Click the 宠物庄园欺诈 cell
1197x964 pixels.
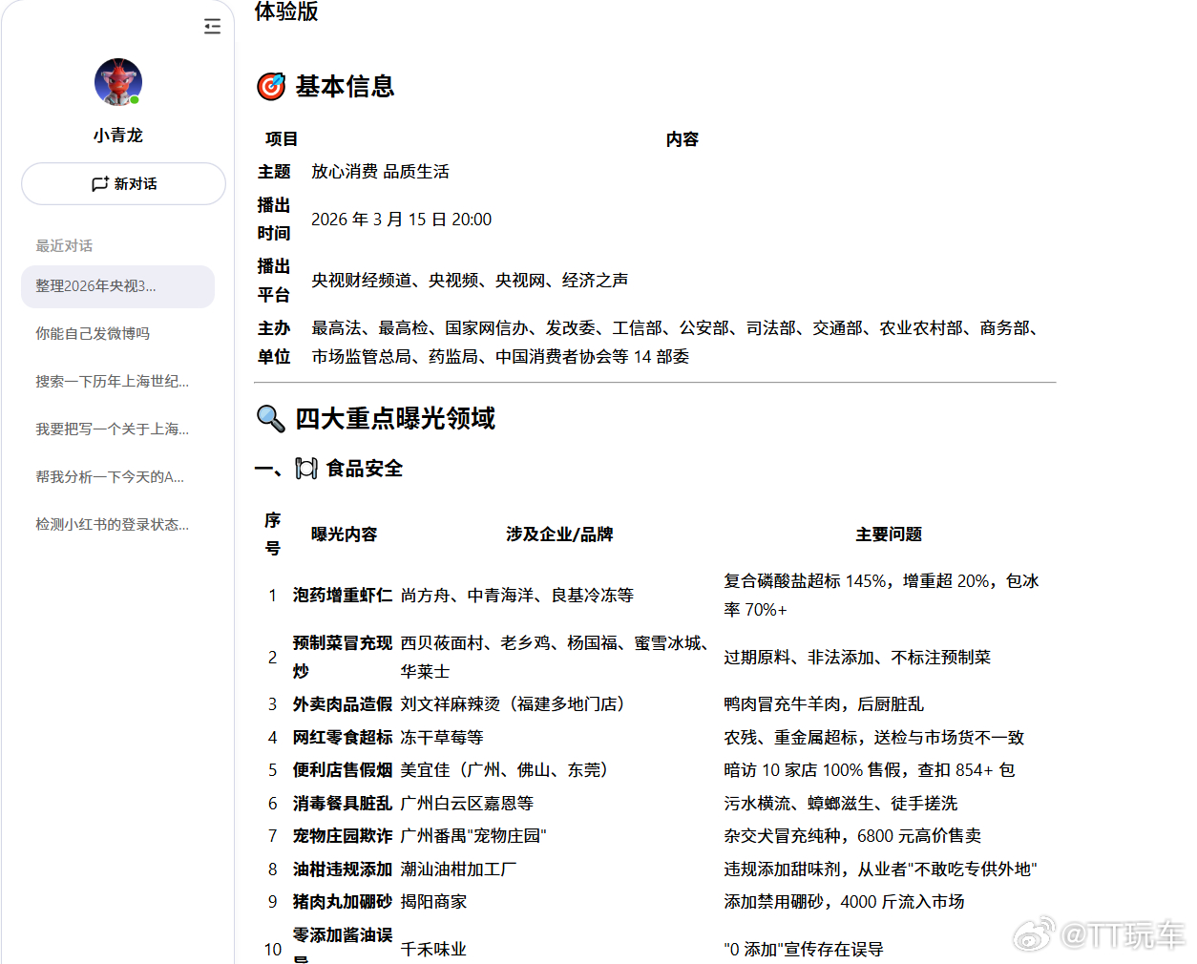pyautogui.click(x=343, y=836)
